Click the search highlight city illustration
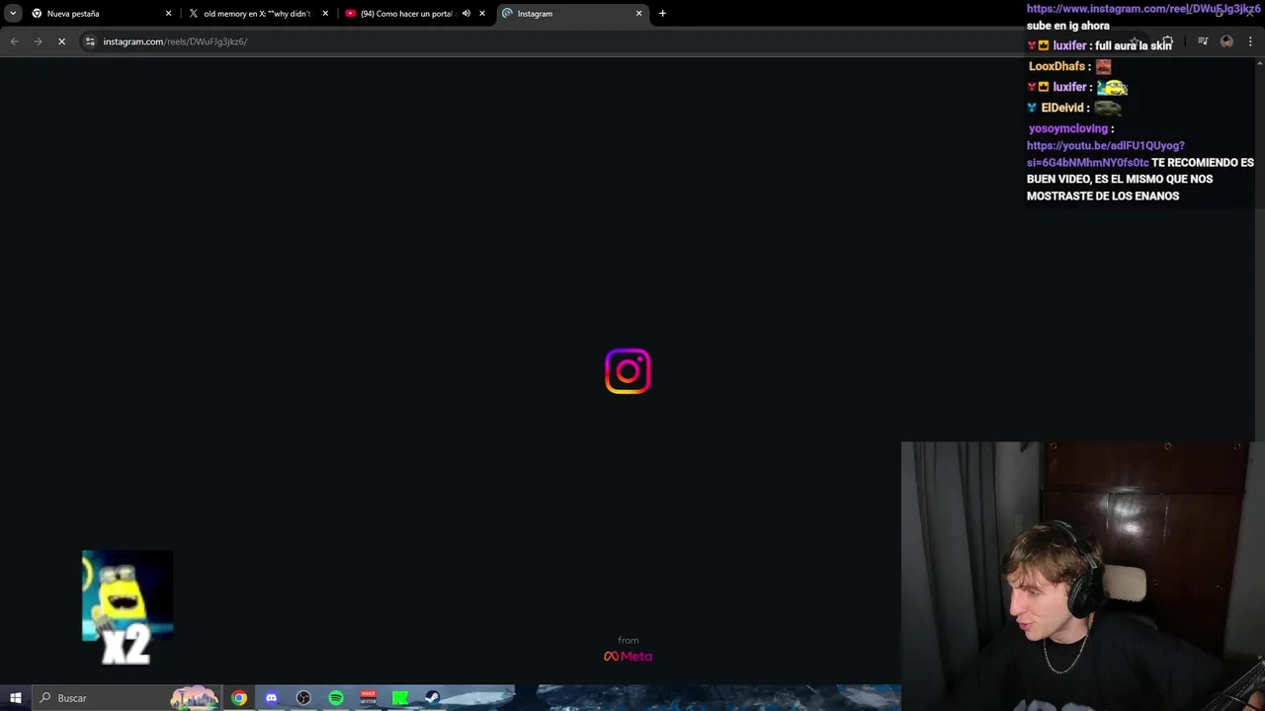Screen dimensions: 1265x711 pyautogui.click(x=194, y=697)
